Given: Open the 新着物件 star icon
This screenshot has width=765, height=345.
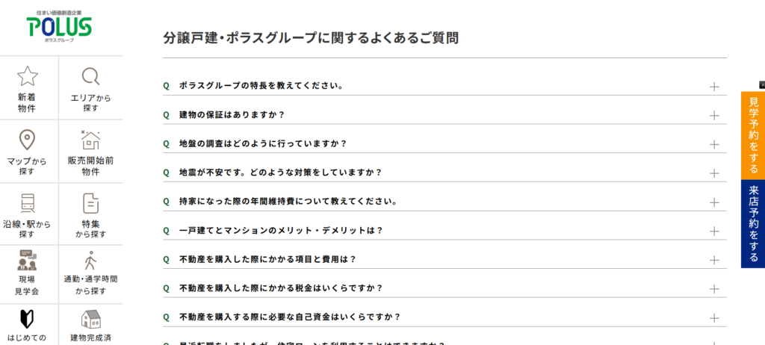Looking at the screenshot, I should (x=28, y=76).
